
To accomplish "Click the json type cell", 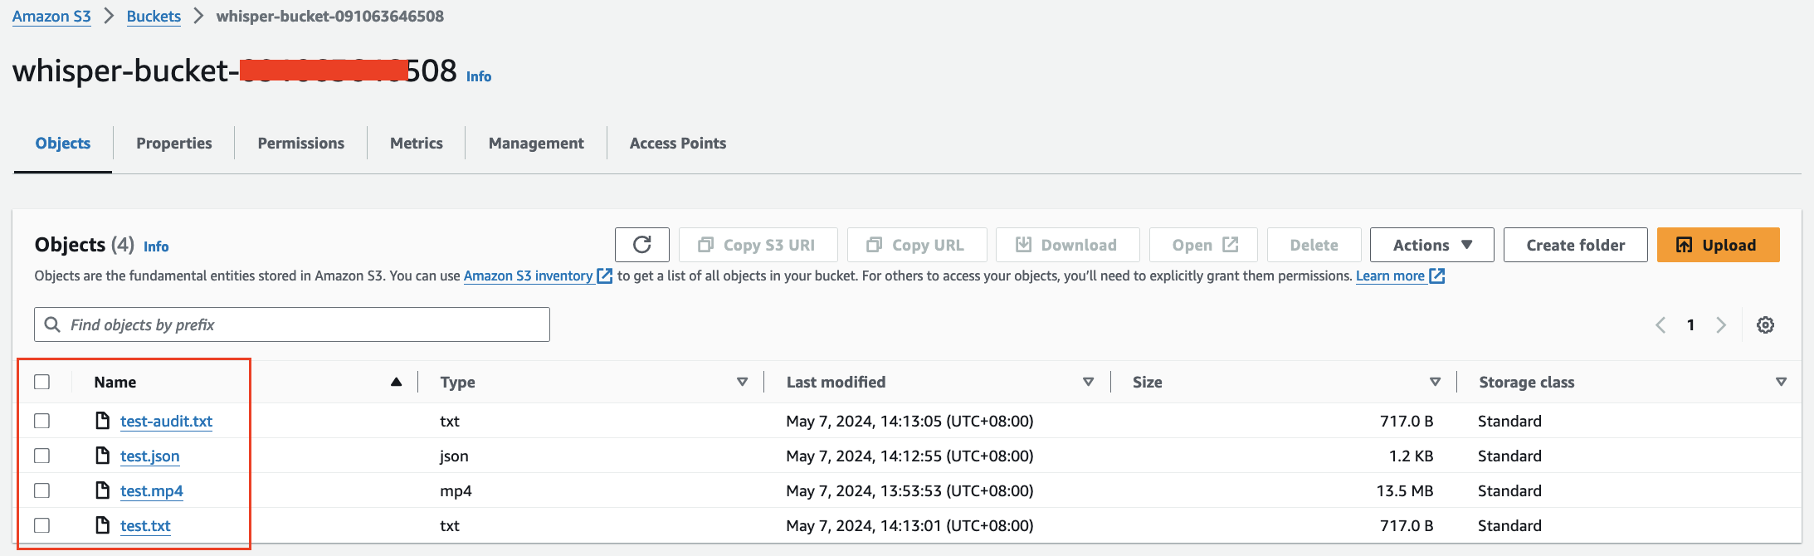I will [454, 456].
